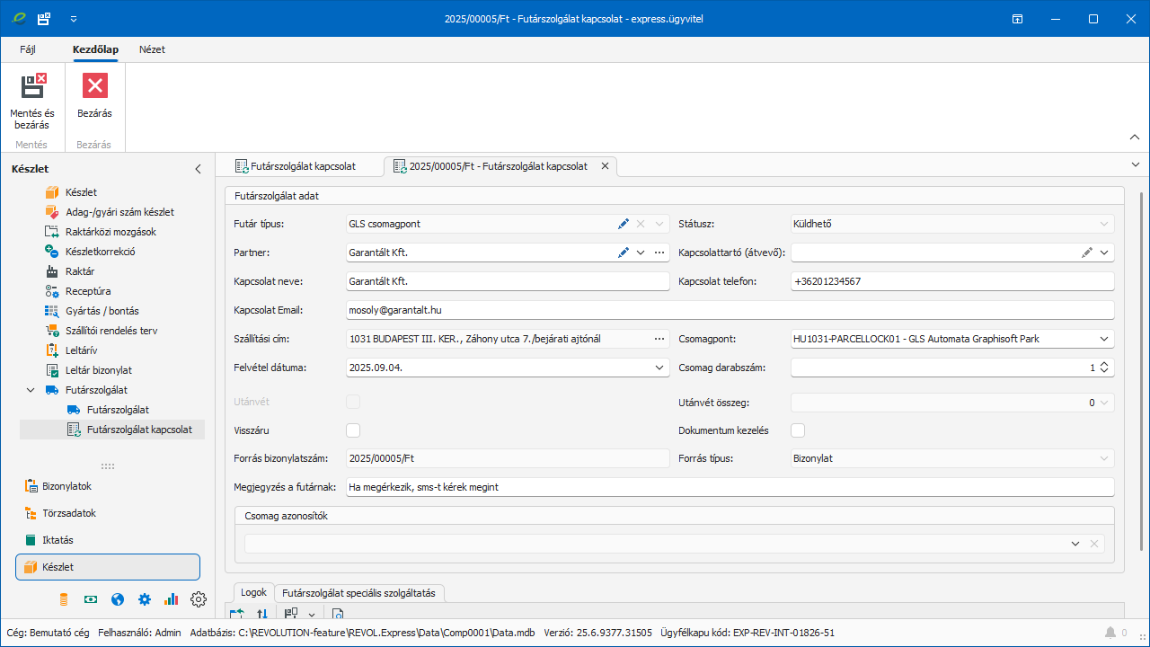
Task: Click the pencil edit icon in Futár típus
Action: click(624, 224)
